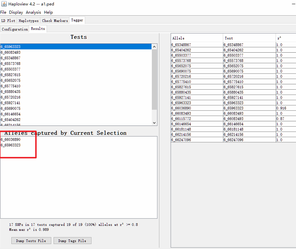Screen dimensions: 296x249
Task: Open the Display menu
Action: coord(16,12)
